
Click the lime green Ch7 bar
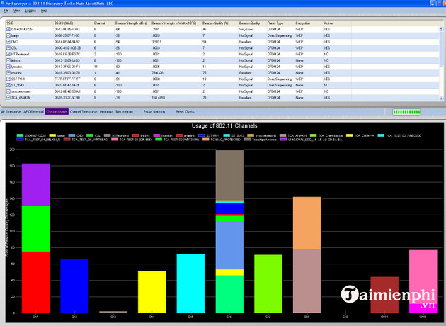tap(268, 284)
